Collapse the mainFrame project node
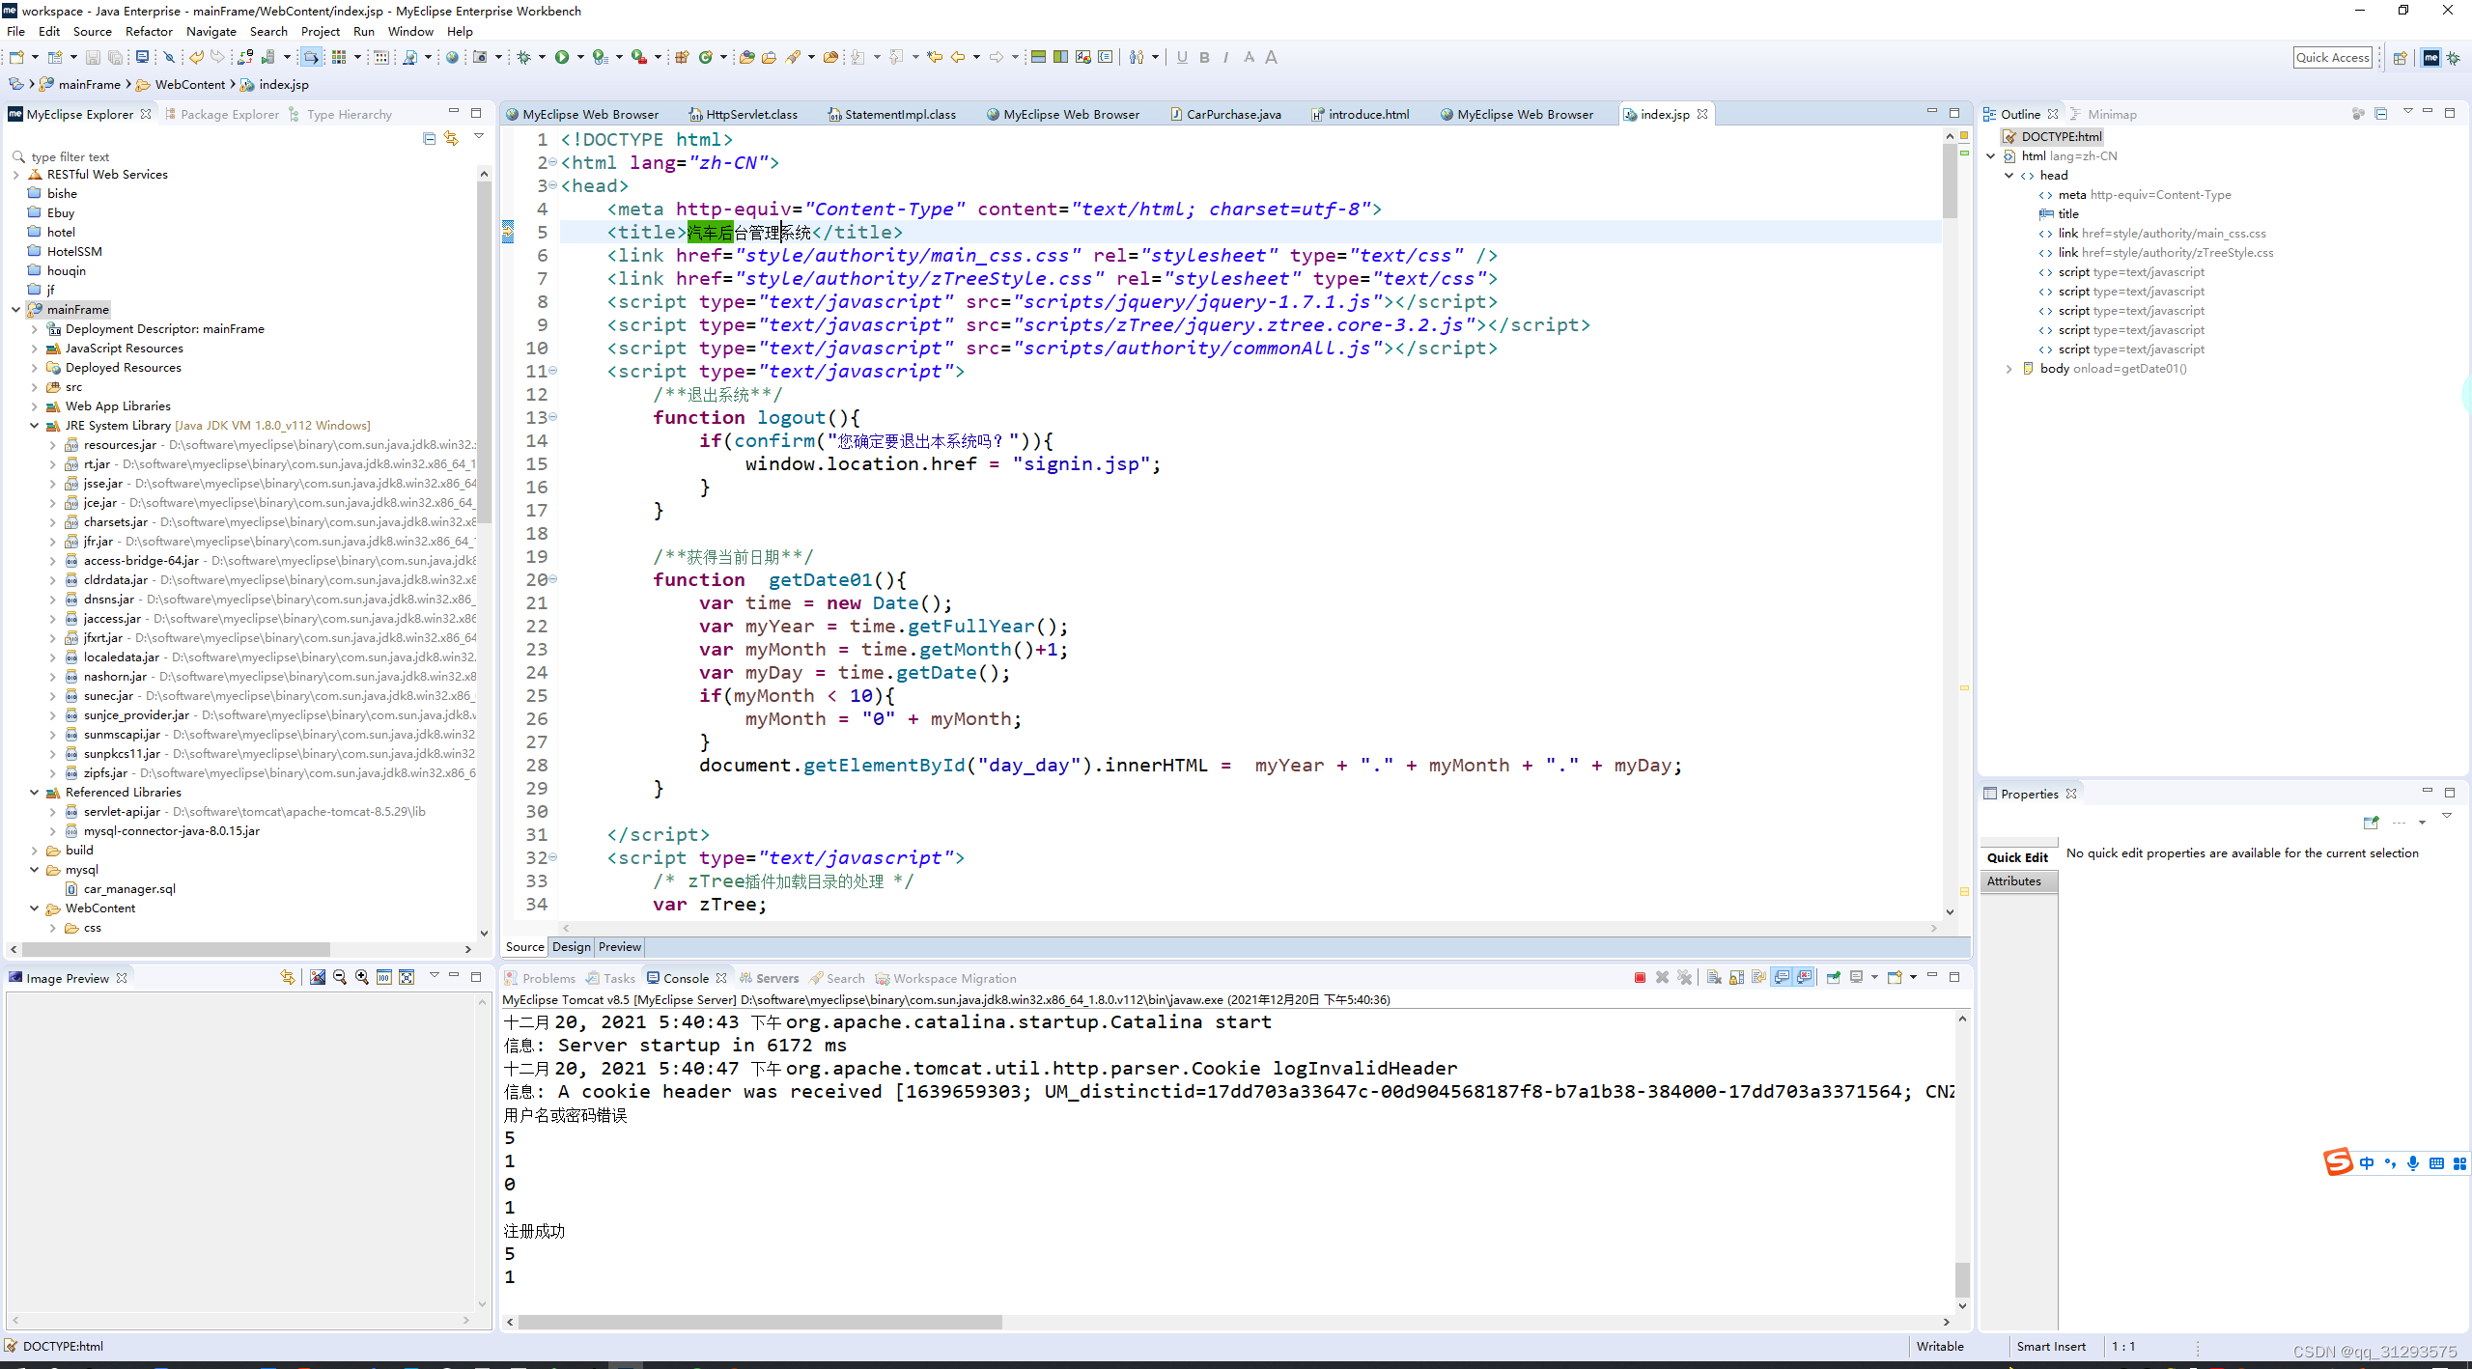 [15, 310]
